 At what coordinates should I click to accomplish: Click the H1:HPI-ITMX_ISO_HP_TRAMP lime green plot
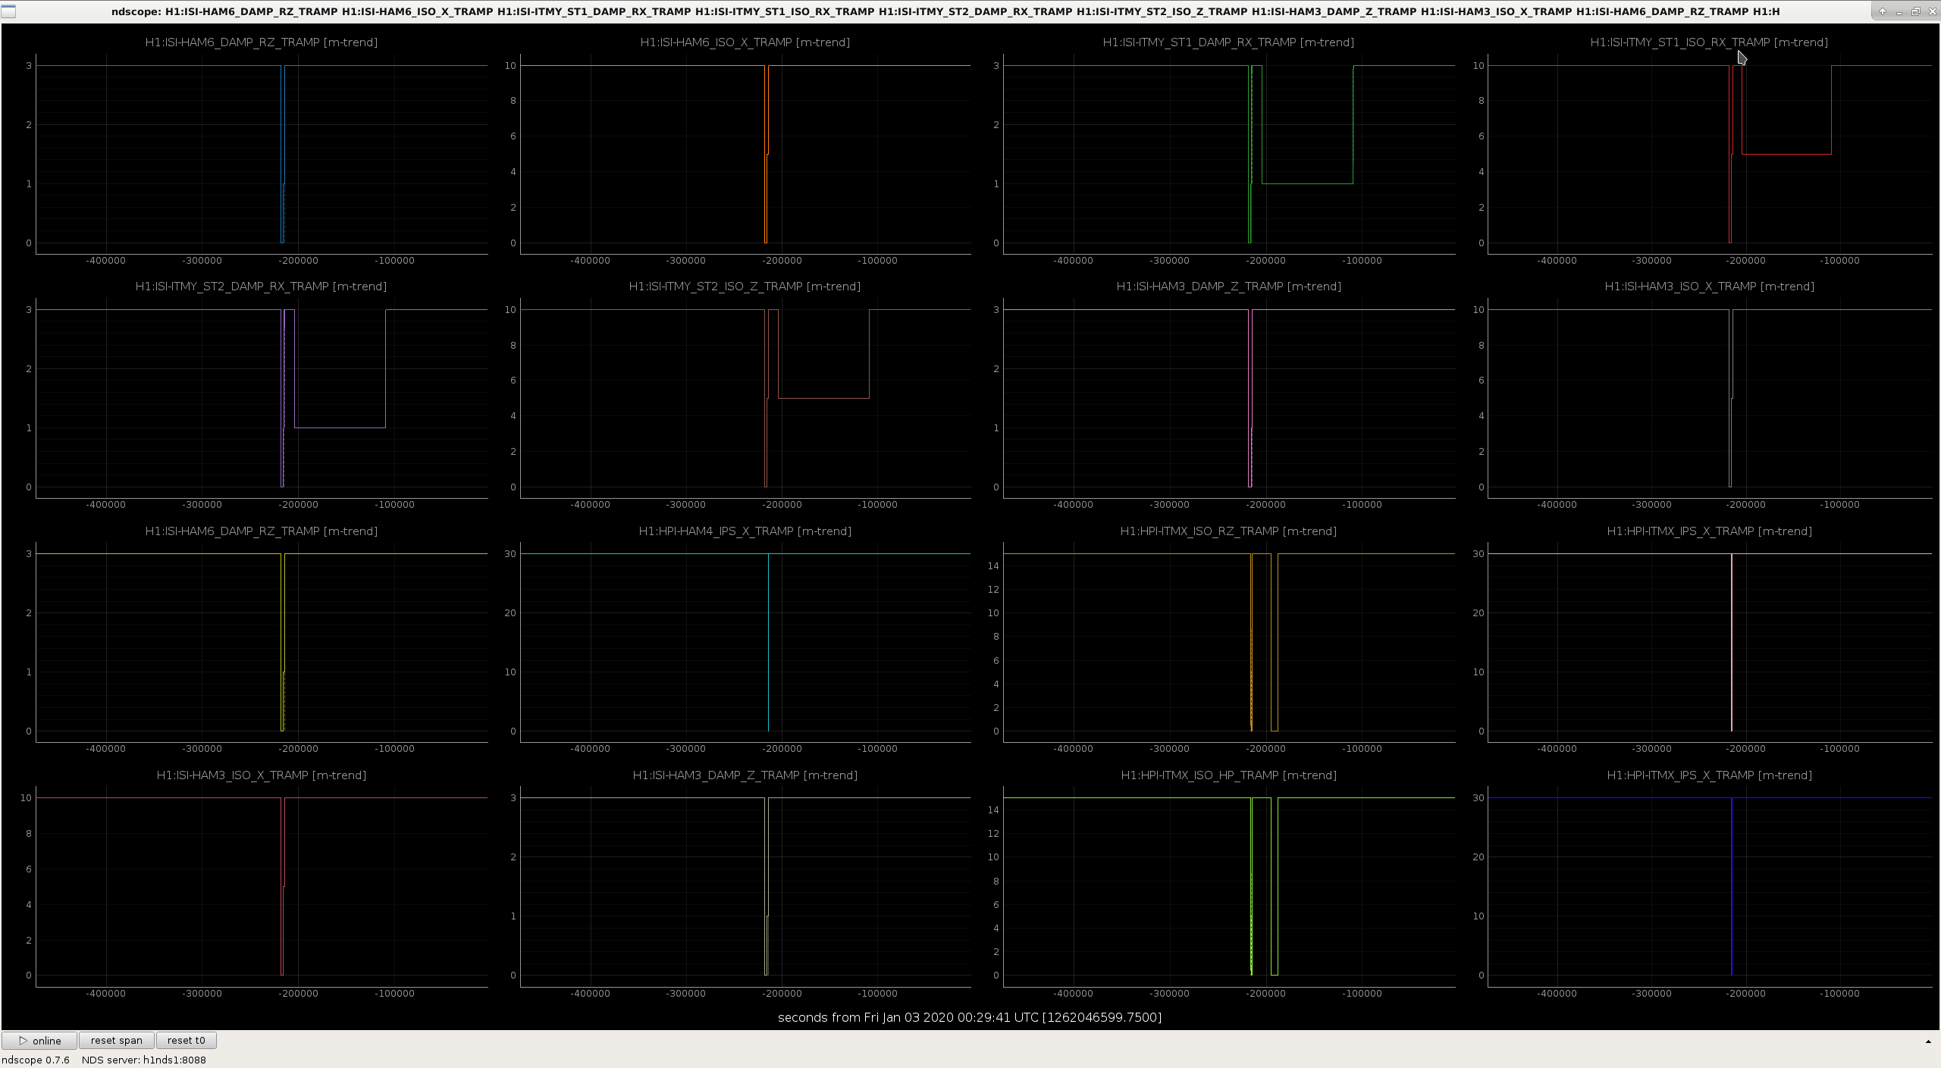pyautogui.click(x=1229, y=887)
